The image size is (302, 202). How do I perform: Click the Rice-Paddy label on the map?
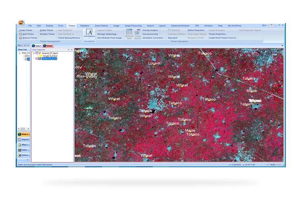[x=87, y=76]
